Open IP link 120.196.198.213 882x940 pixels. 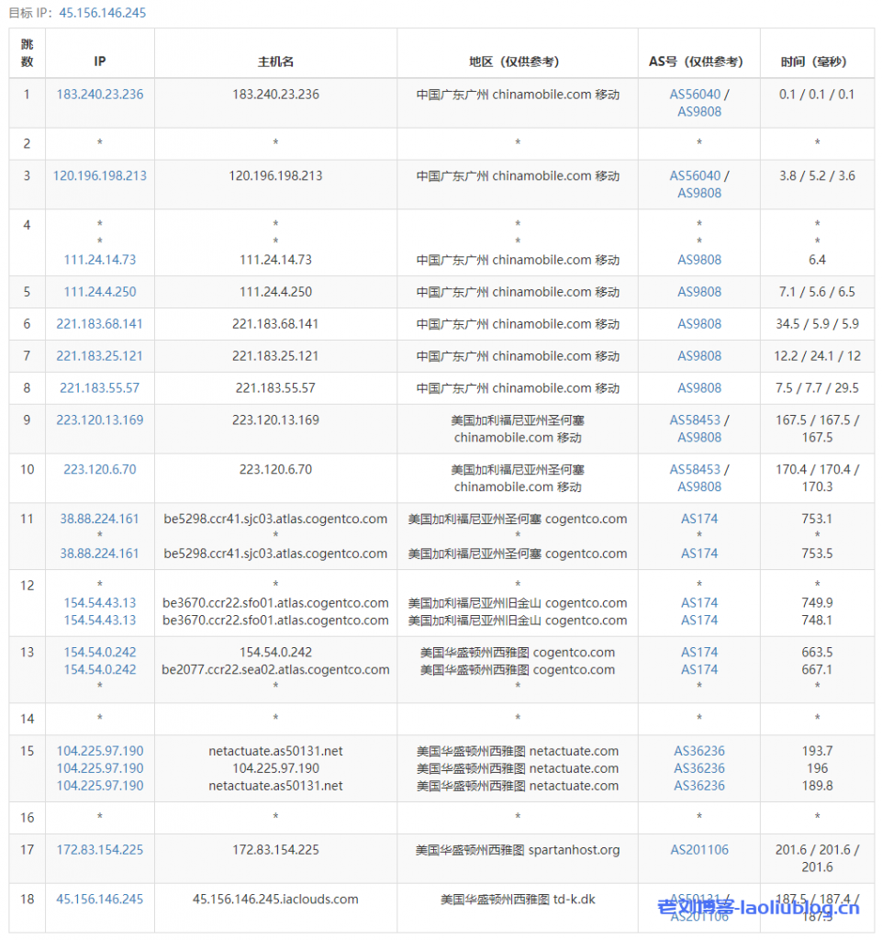pos(99,175)
